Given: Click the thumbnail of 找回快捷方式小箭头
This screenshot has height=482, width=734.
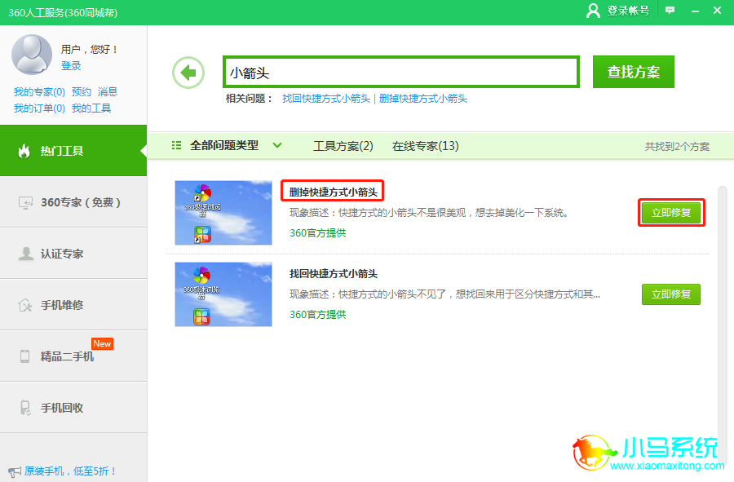Looking at the screenshot, I should 223,294.
